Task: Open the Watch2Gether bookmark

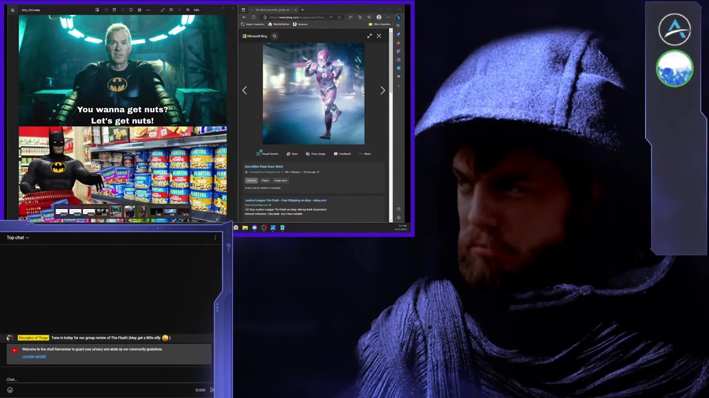Action: [279, 24]
